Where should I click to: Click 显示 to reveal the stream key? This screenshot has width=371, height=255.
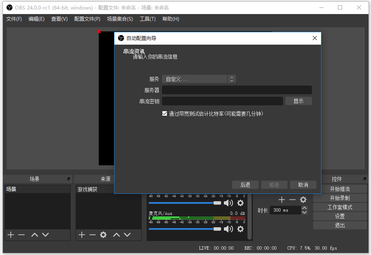tap(298, 101)
